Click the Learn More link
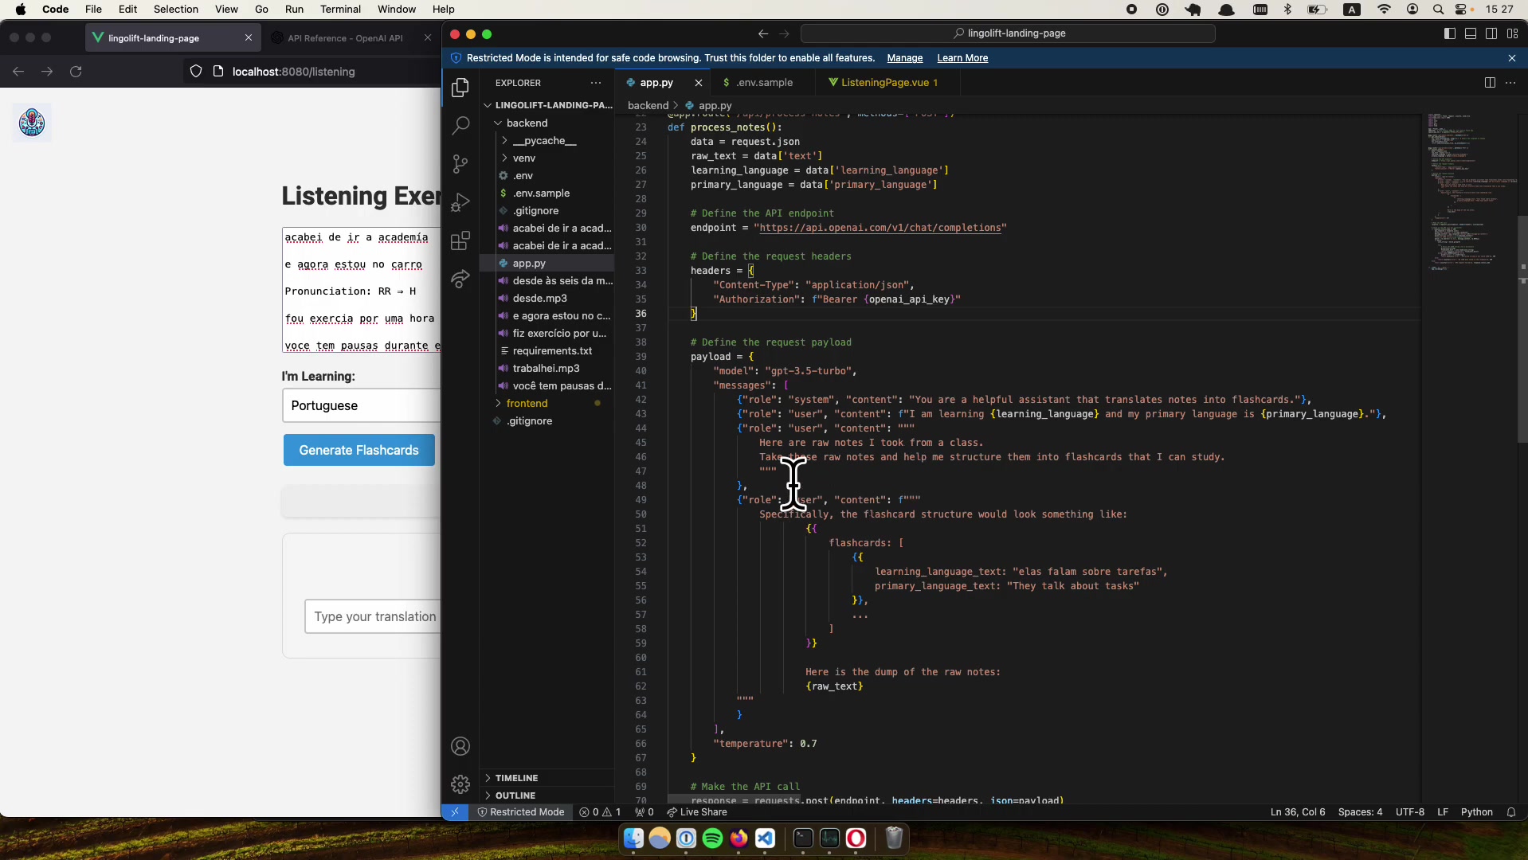Viewport: 1528px width, 860px height. coord(962,58)
